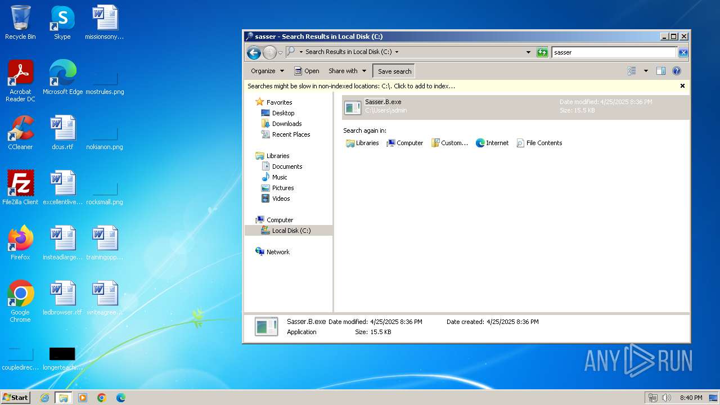Select Computer in navigation pane
Viewport: 720px width, 405px height.
274,220
